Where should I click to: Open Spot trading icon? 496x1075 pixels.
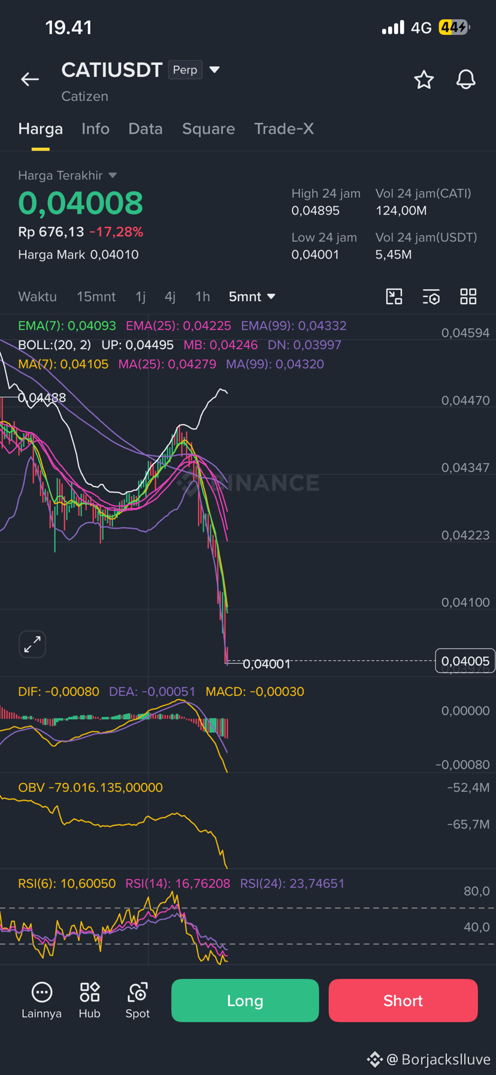pos(138,1001)
